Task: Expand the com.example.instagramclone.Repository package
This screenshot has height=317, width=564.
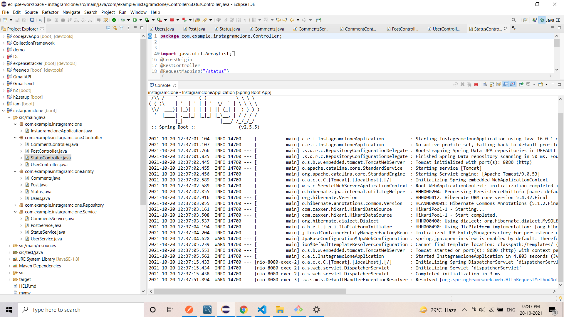Action: point(15,205)
